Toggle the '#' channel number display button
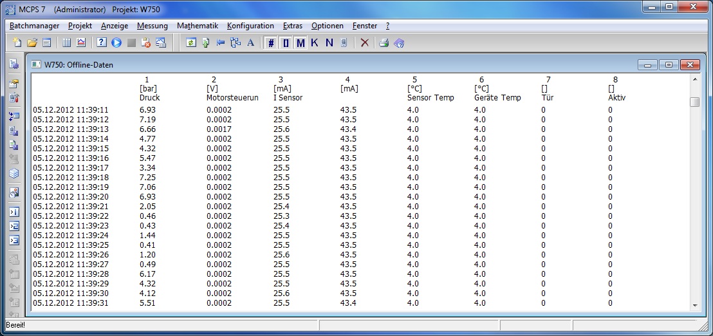The image size is (713, 336). click(x=271, y=43)
